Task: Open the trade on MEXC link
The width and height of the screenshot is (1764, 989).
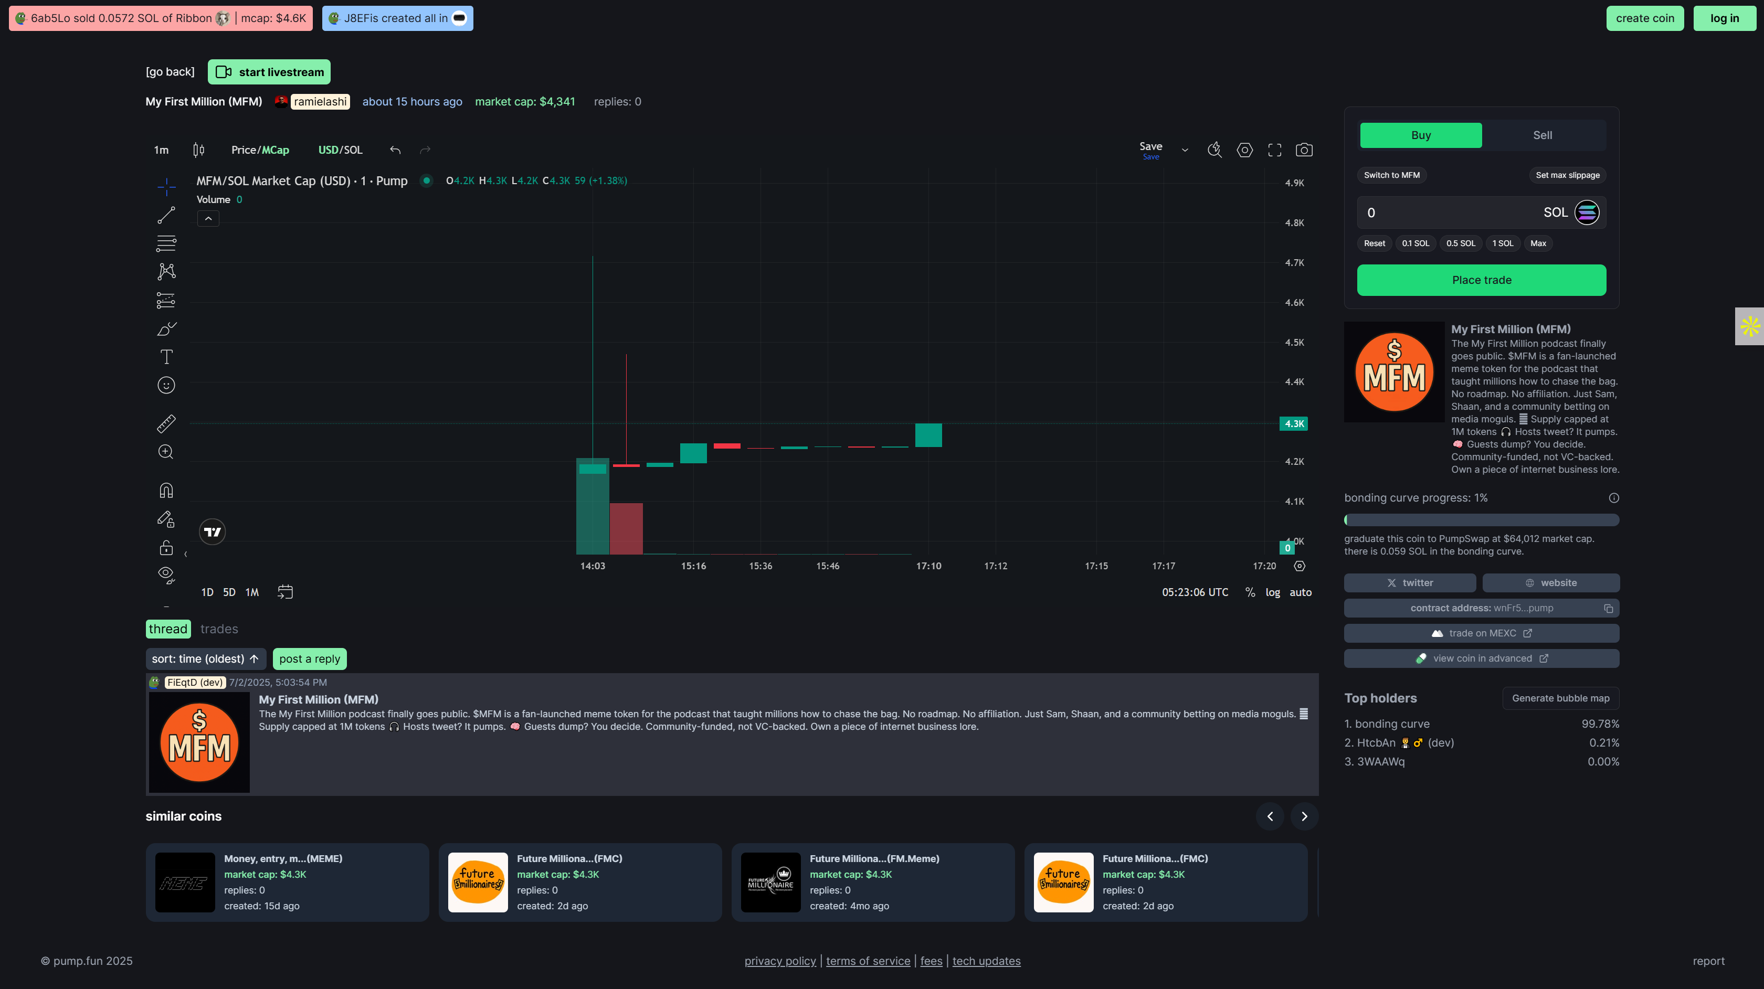Action: (x=1482, y=634)
